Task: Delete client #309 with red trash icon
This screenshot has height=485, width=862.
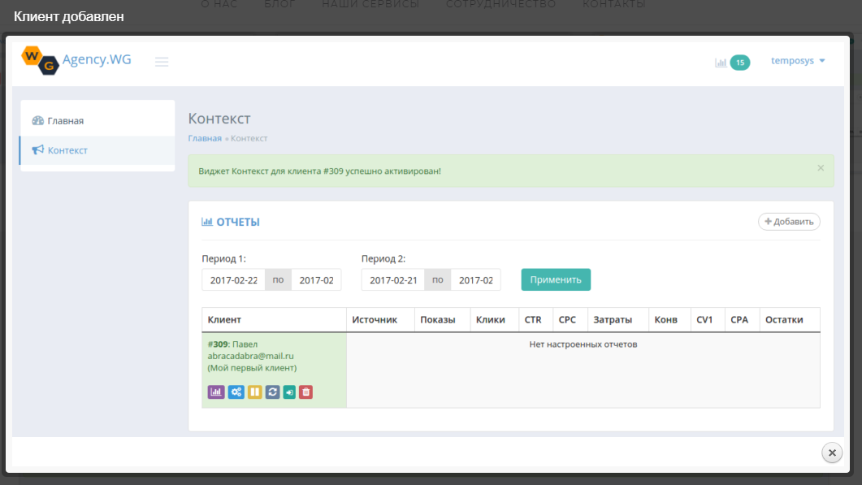Action: coord(305,392)
